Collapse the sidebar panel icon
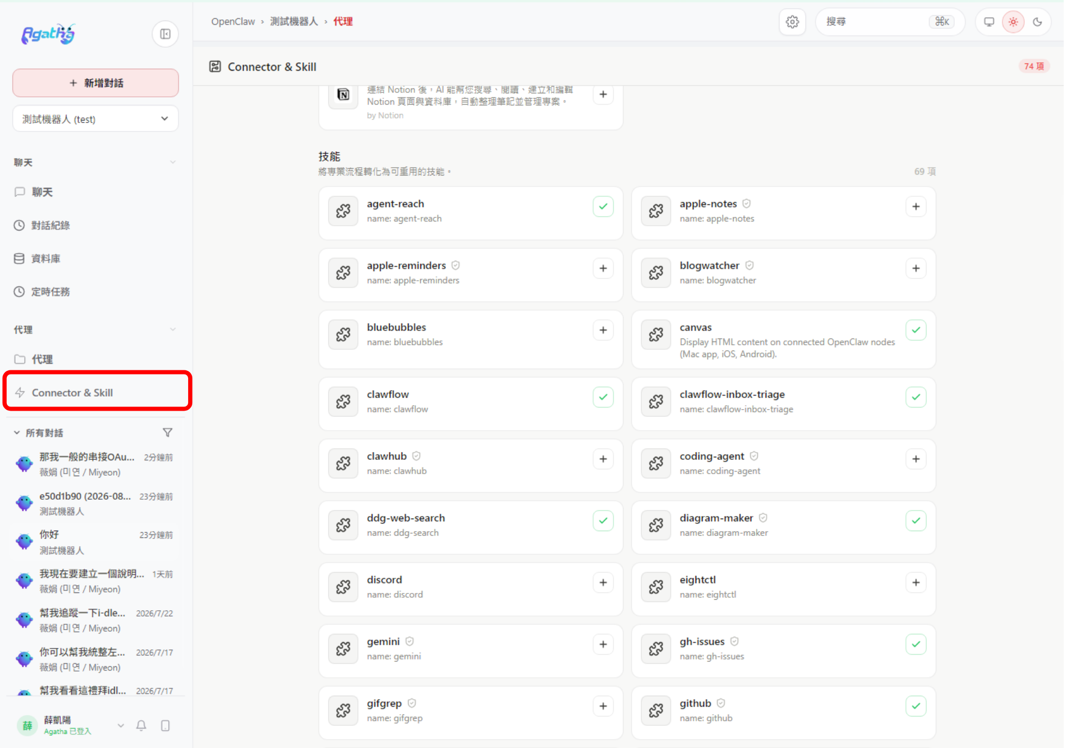The height and width of the screenshot is (748, 1071). (166, 34)
